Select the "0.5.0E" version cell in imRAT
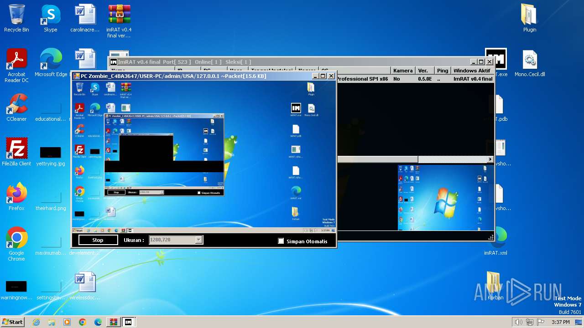The width and height of the screenshot is (584, 328). (425, 79)
